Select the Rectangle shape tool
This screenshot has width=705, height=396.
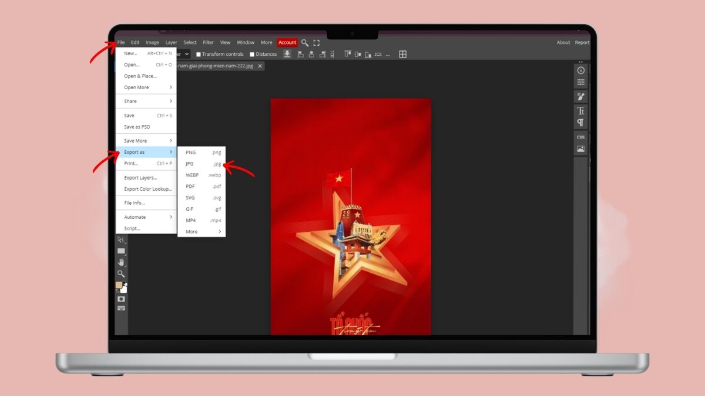[x=121, y=251]
